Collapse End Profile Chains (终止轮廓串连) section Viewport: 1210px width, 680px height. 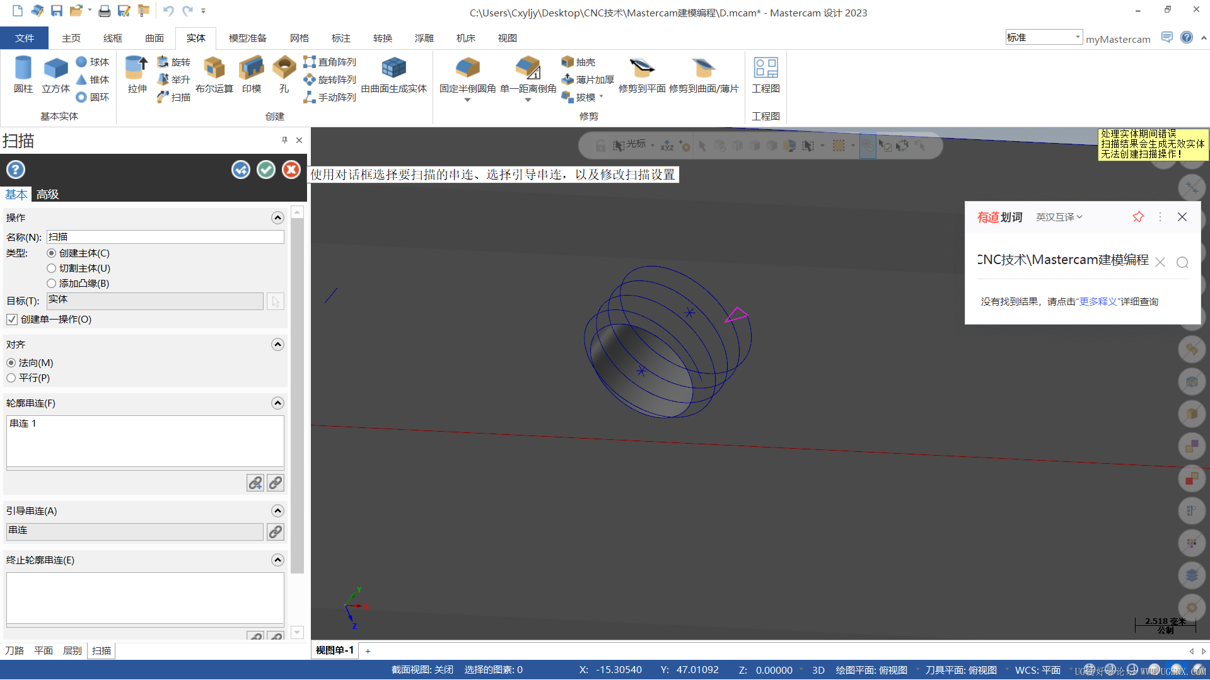277,560
